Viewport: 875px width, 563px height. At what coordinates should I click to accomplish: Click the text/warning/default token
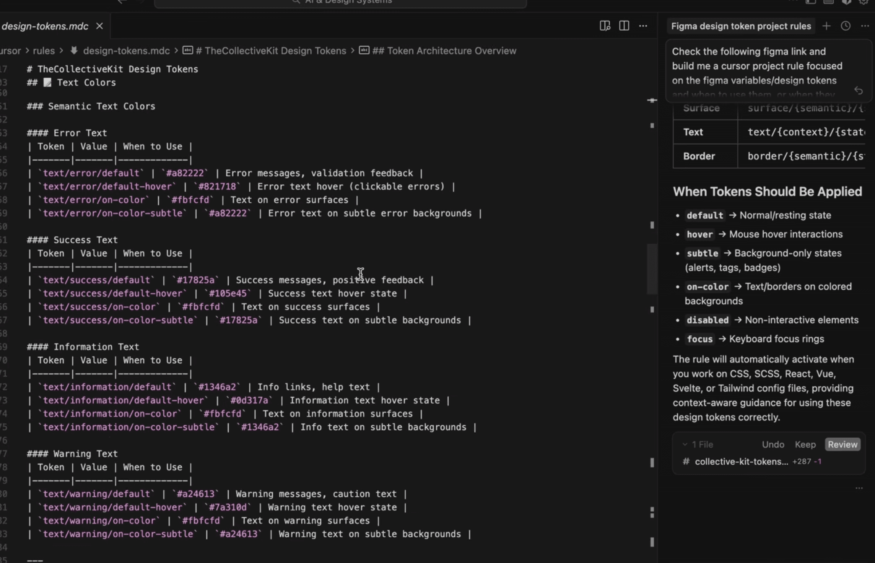(96, 494)
